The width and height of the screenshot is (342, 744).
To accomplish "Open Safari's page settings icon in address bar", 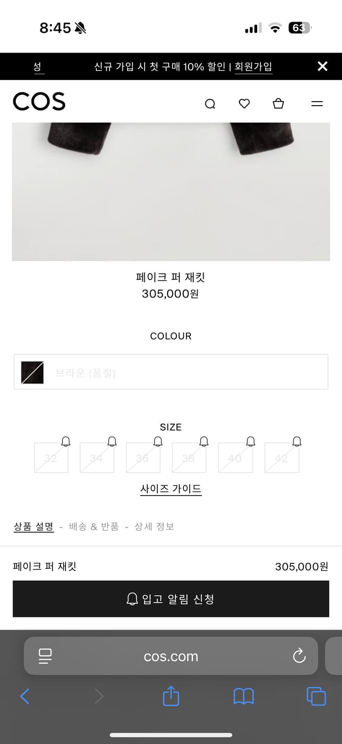I will tap(45, 656).
